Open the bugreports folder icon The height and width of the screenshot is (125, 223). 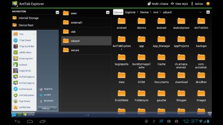pos(122,57)
